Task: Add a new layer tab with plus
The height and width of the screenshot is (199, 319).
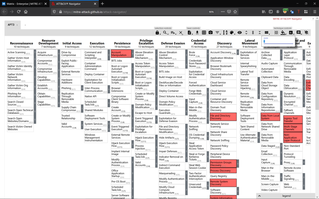Action: pos(25,25)
